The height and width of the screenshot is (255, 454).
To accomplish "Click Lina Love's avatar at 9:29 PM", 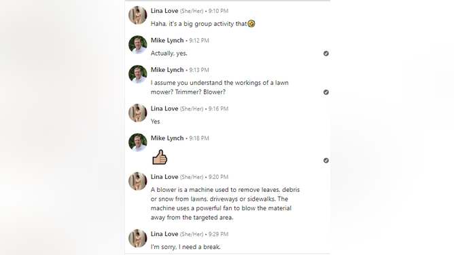I will pyautogui.click(x=138, y=238).
